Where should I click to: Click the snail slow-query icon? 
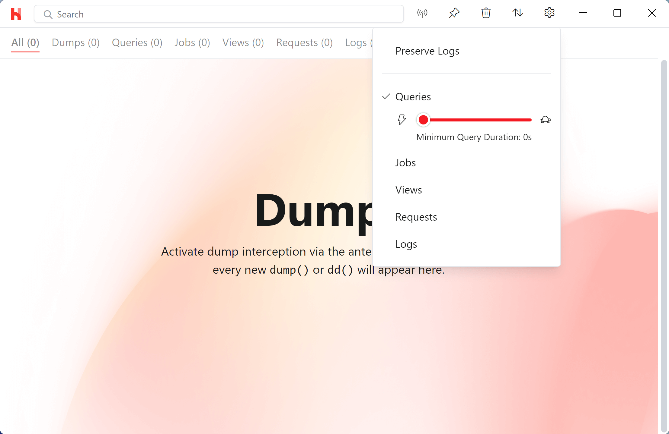(x=546, y=120)
